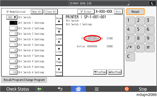The image size is (157, 97).
Task: Tap the red Stop icon
Action: point(127,89)
